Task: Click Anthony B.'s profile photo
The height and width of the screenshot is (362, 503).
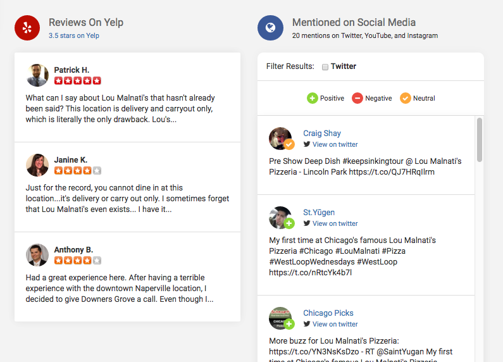Action: pyautogui.click(x=37, y=255)
